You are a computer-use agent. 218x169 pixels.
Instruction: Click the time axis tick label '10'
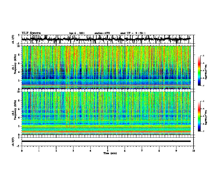point(194,151)
